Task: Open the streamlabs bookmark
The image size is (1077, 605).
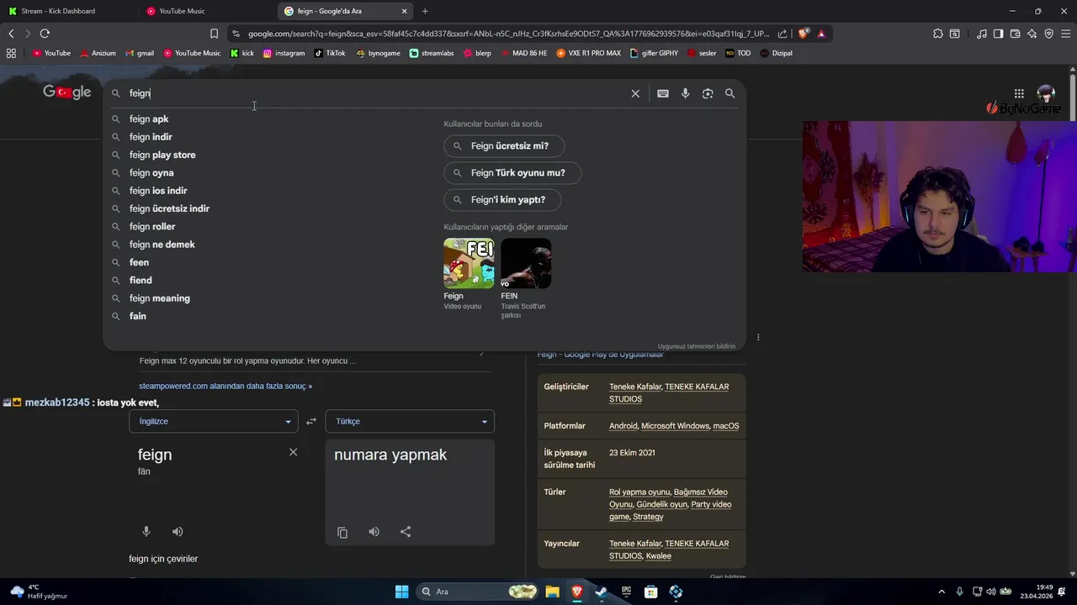Action: tap(432, 53)
